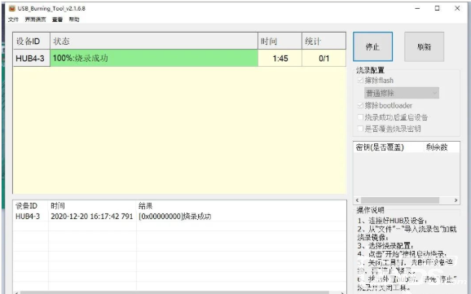
Task: Click left arrow of key list scrollbar
Action: tap(357, 200)
